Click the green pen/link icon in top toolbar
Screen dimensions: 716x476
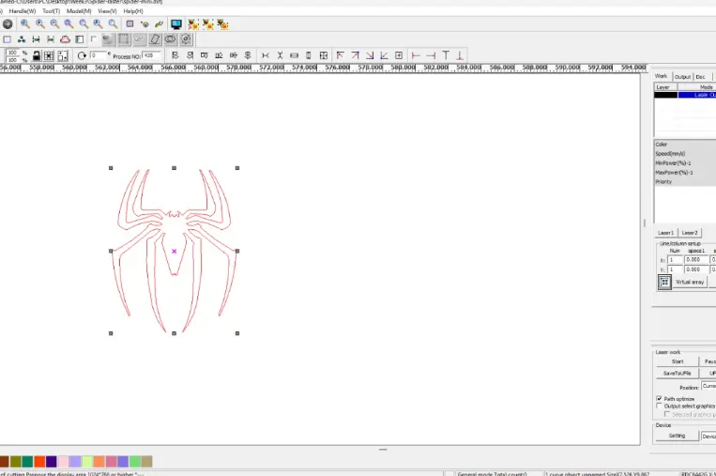point(159,24)
